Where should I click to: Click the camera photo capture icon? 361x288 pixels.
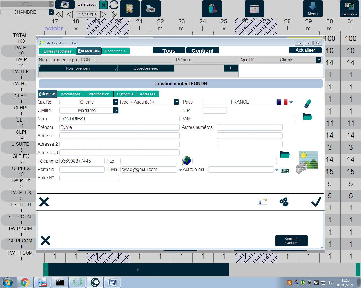285,170
